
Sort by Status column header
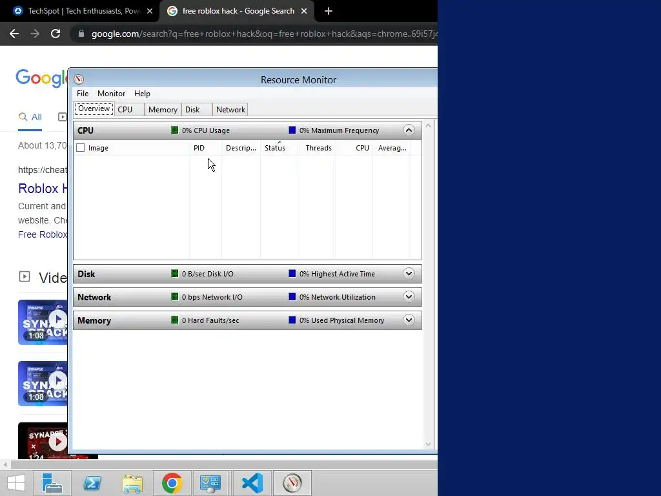(279, 148)
